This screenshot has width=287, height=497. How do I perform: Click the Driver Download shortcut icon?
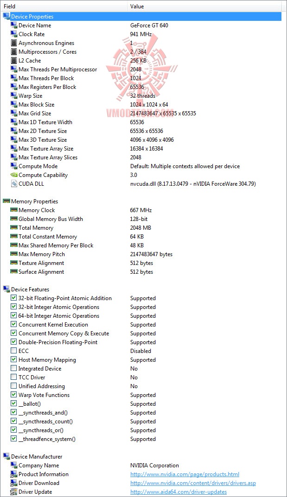point(13,483)
